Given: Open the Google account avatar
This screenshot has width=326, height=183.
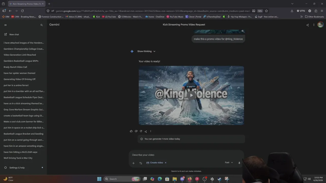Looking at the screenshot, I should tap(320, 25).
